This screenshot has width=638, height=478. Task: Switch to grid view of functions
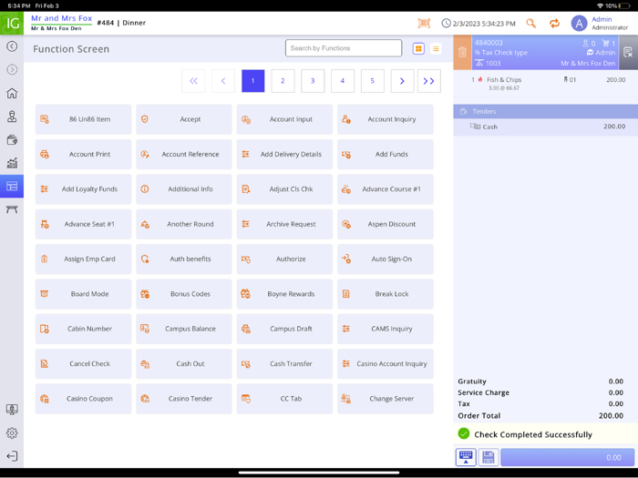pos(418,49)
